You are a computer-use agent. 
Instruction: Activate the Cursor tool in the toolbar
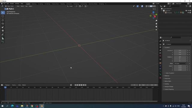tap(3, 16)
